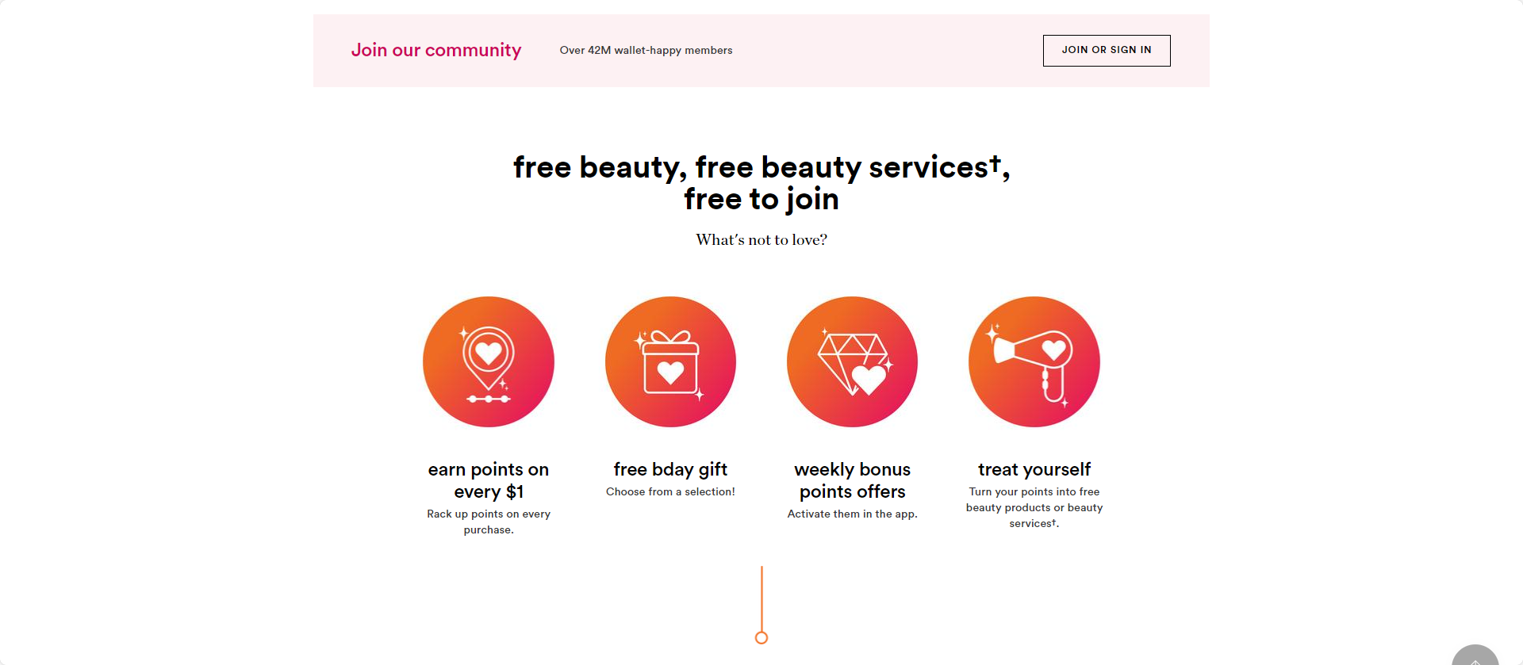Click the 'free bday gift' title
Image resolution: width=1523 pixels, height=665 pixels.
[x=670, y=469]
